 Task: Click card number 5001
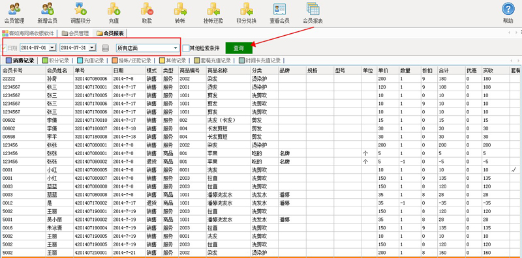pos(7,220)
